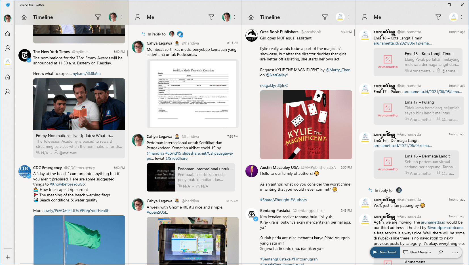Screen dimensions: 469x265
Task: Open the #covid19 hashtag
Action: click(x=173, y=153)
